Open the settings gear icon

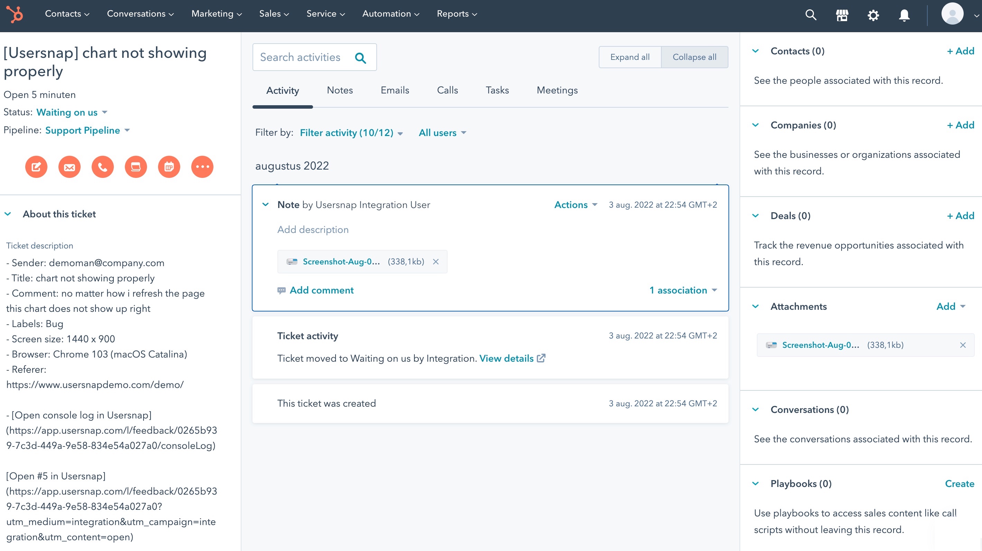click(873, 15)
